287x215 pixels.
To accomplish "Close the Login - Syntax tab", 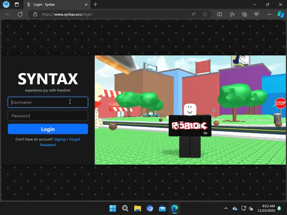I will tap(86, 4).
